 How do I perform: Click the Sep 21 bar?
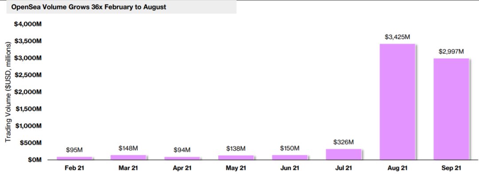click(451, 109)
